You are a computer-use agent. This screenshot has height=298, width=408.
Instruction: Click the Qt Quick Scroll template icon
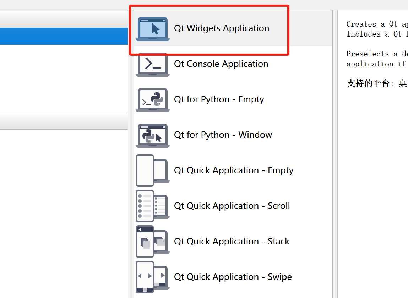tap(152, 206)
